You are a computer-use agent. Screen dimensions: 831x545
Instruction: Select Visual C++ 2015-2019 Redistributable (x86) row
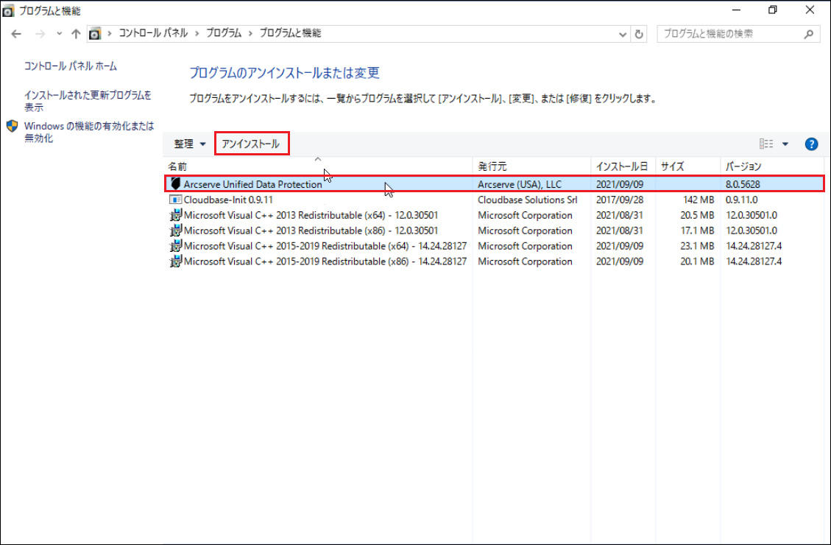coord(494,261)
